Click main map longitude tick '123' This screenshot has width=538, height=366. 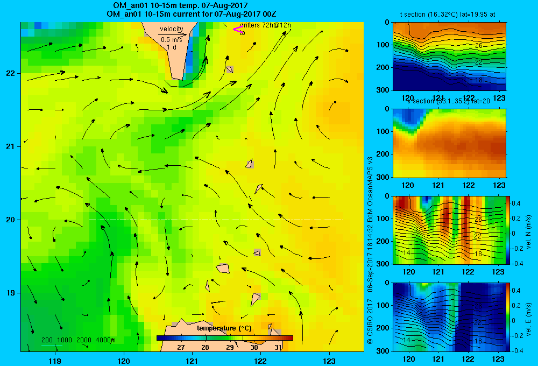coord(329,361)
